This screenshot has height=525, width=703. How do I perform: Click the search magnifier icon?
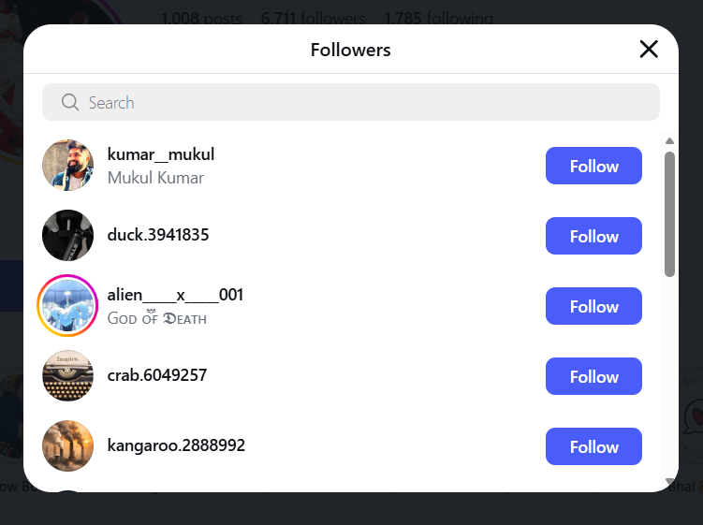(x=69, y=103)
